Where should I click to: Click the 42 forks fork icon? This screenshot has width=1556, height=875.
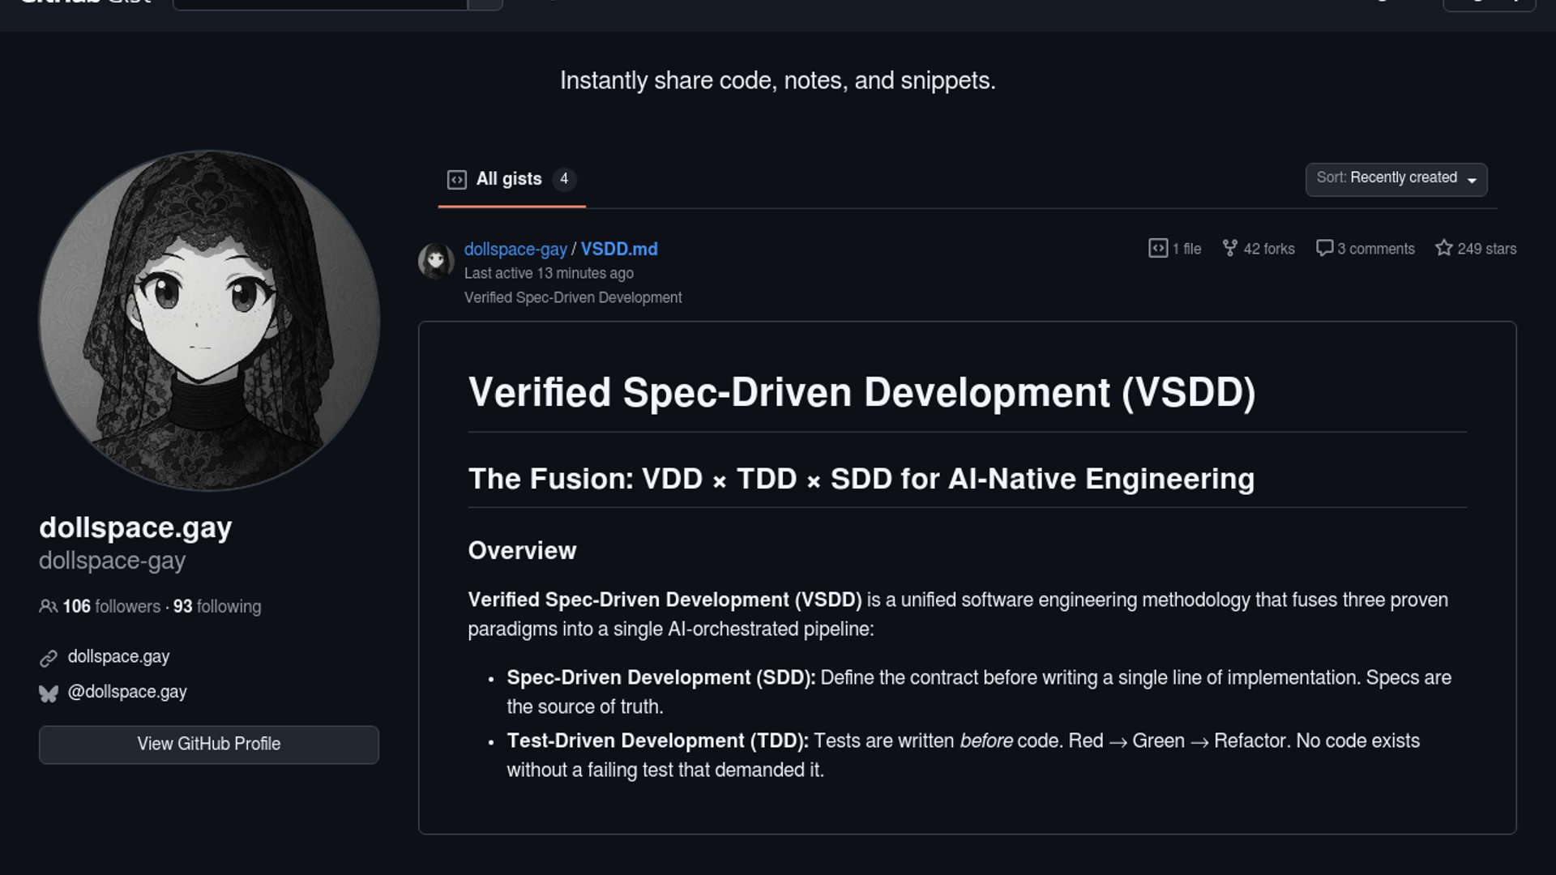click(1229, 249)
